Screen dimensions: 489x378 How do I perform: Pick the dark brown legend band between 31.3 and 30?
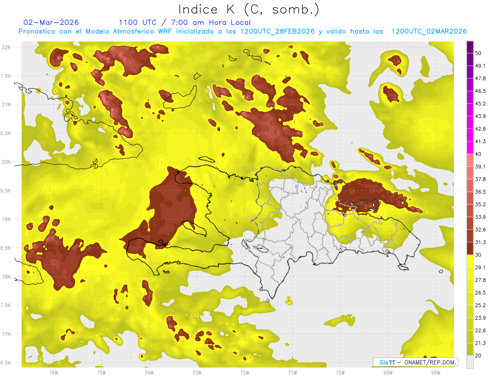tap(470, 249)
